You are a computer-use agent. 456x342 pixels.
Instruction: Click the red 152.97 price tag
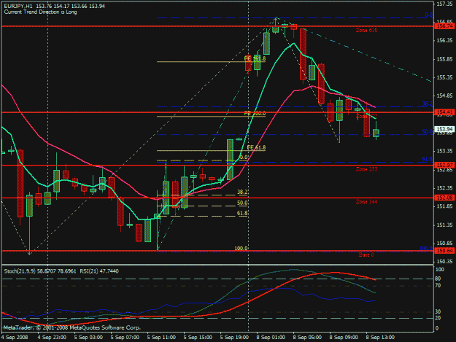[444, 165]
